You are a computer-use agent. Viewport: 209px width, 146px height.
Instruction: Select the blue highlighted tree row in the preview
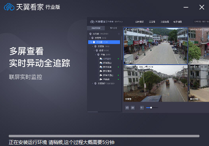(x=104, y=42)
